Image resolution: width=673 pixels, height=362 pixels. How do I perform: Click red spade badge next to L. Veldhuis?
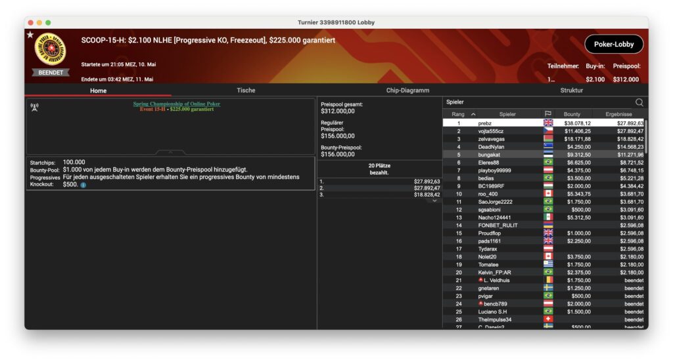tap(480, 280)
